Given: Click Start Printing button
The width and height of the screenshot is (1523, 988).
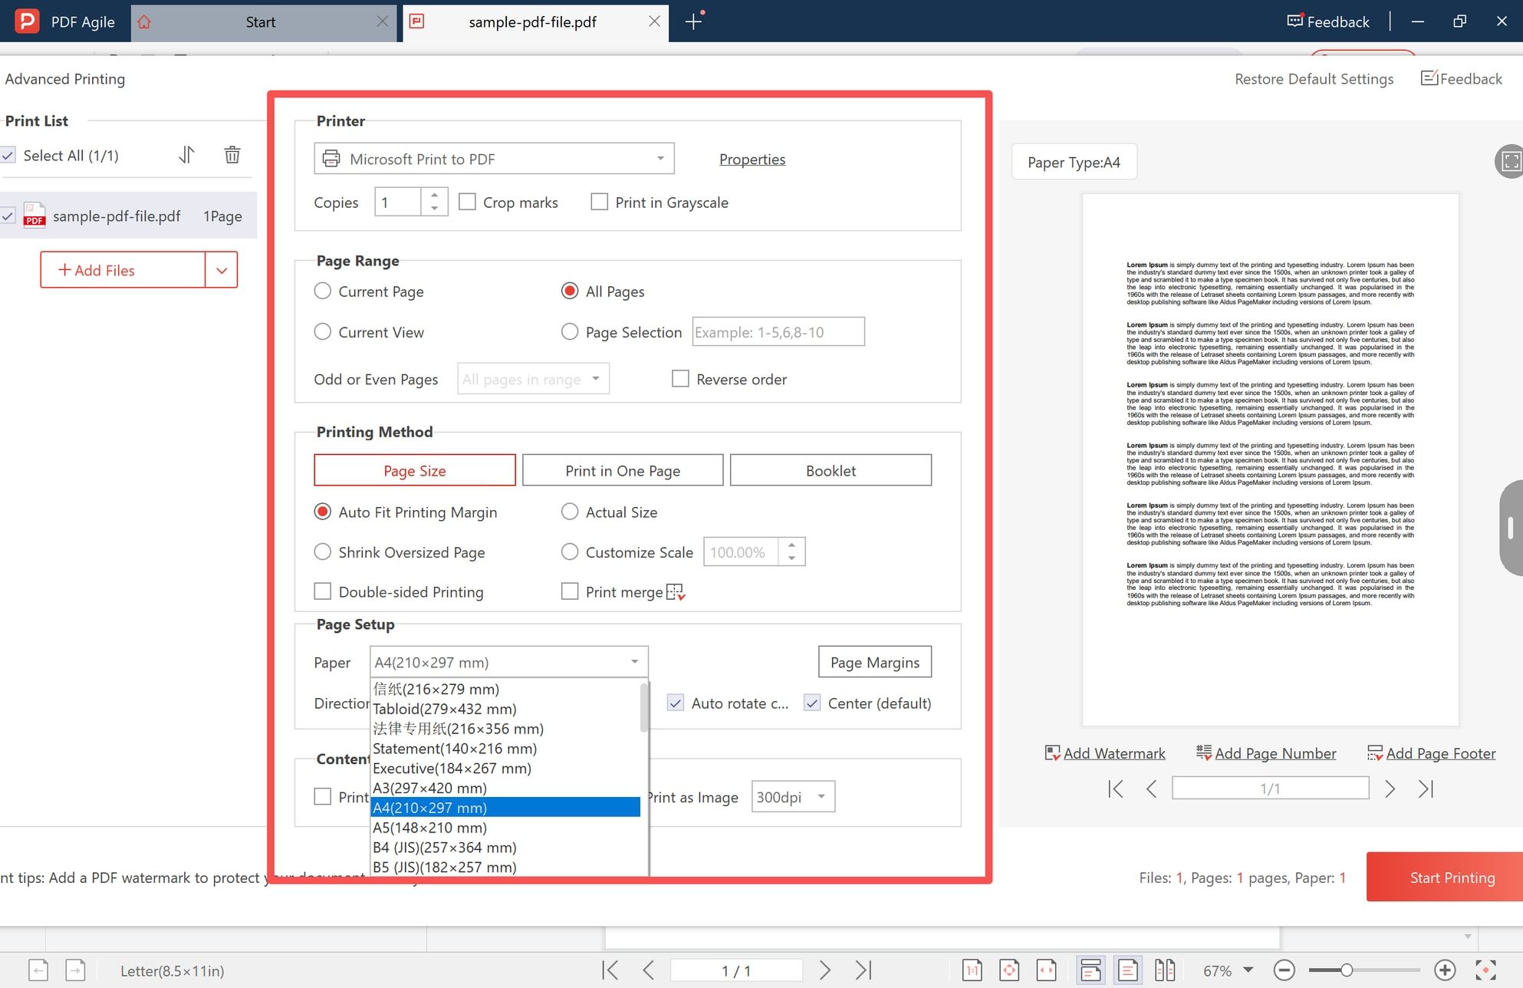Looking at the screenshot, I should (x=1445, y=877).
